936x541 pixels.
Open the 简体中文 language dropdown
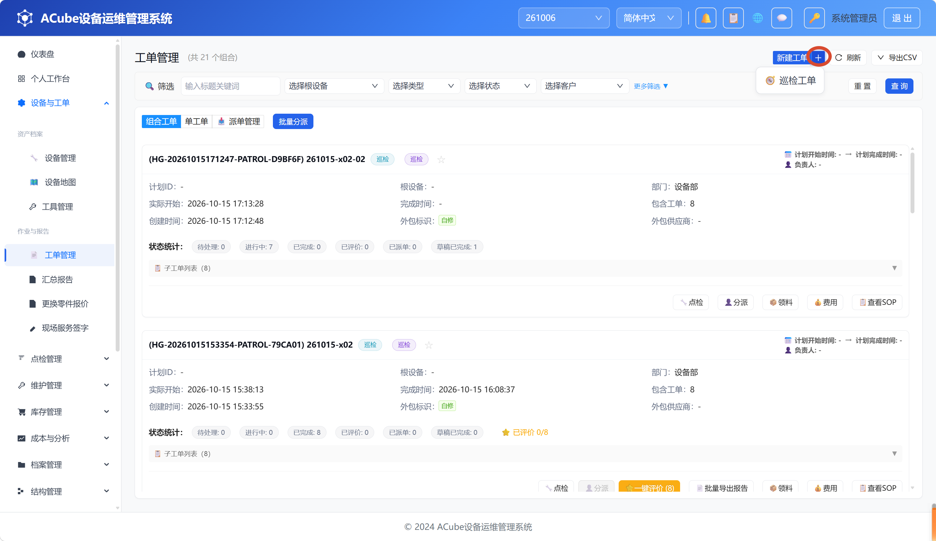click(x=648, y=18)
